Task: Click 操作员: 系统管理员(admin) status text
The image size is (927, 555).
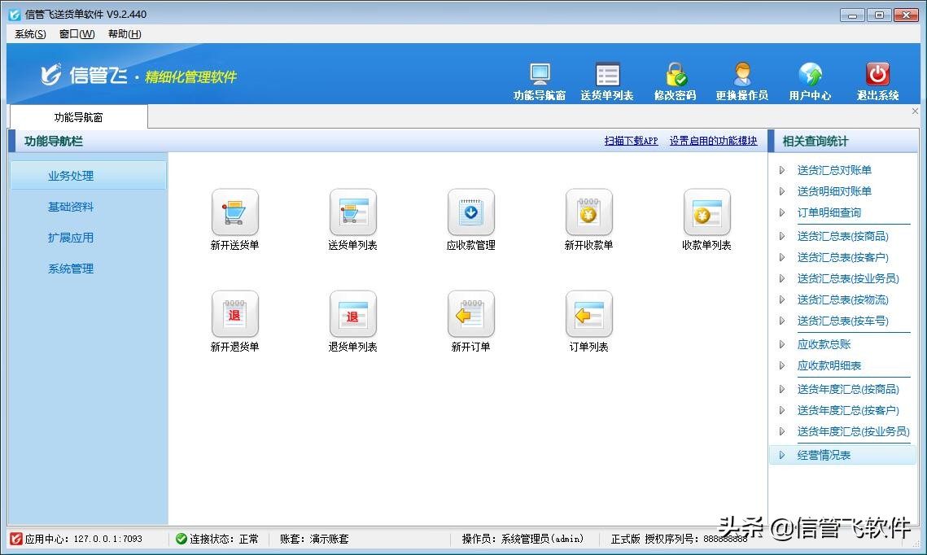Action: coord(523,539)
